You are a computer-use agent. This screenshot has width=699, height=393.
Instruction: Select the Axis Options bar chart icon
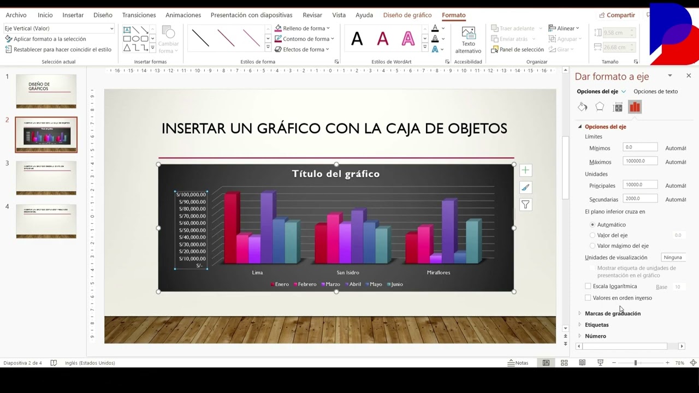click(635, 107)
